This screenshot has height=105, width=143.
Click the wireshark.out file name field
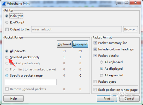(x=76, y=29)
